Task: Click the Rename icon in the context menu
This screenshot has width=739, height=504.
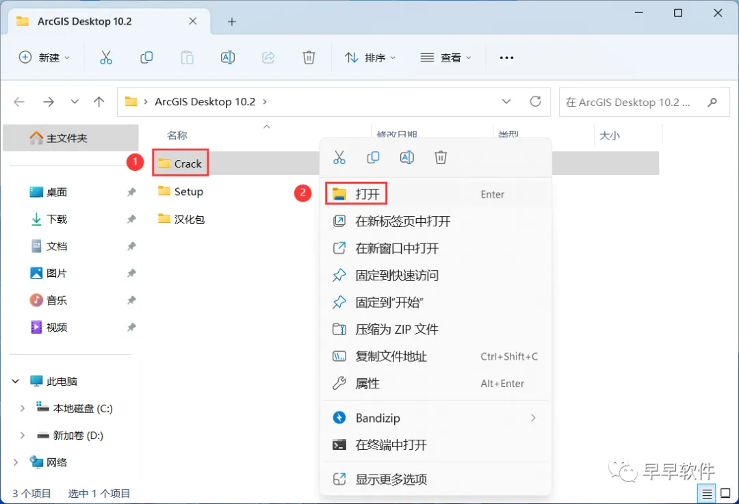Action: coord(406,157)
